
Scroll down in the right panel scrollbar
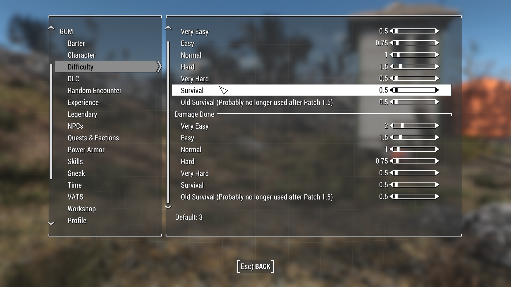coord(168,207)
